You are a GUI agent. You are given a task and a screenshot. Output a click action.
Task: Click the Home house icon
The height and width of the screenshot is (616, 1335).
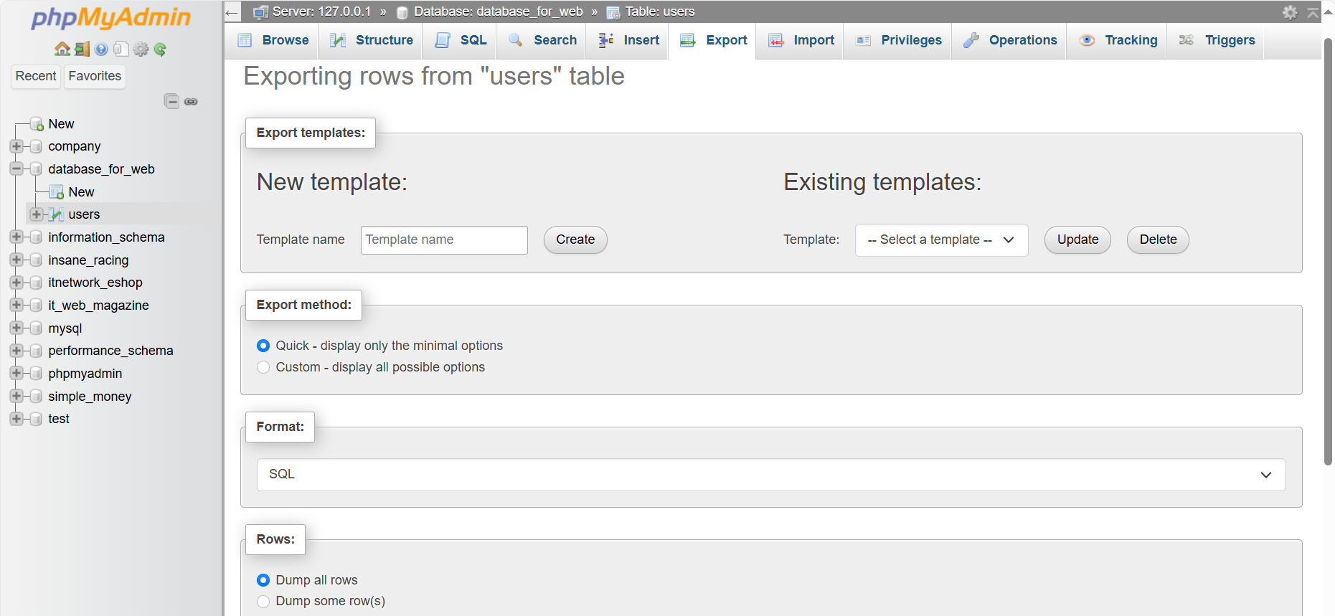(62, 49)
